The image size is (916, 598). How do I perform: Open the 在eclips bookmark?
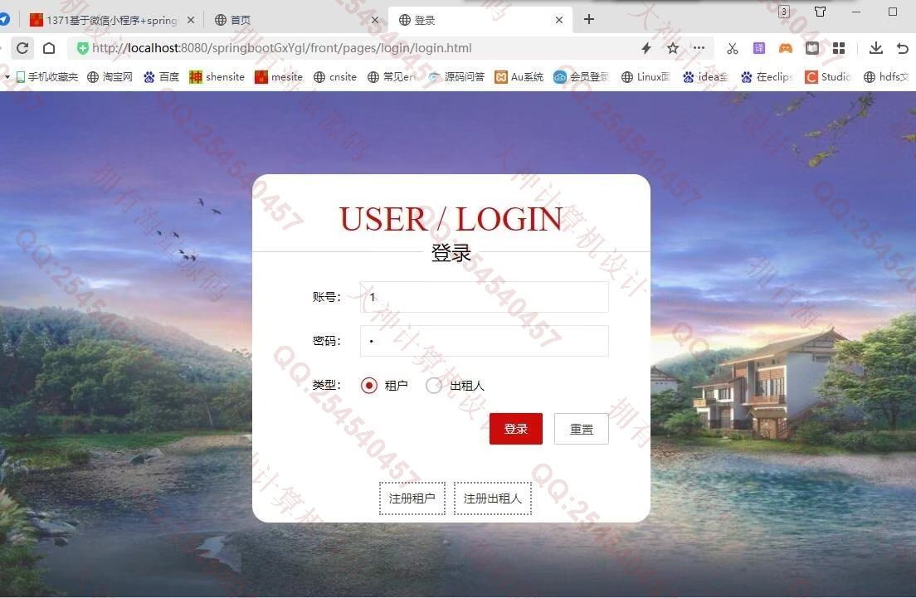pos(767,76)
